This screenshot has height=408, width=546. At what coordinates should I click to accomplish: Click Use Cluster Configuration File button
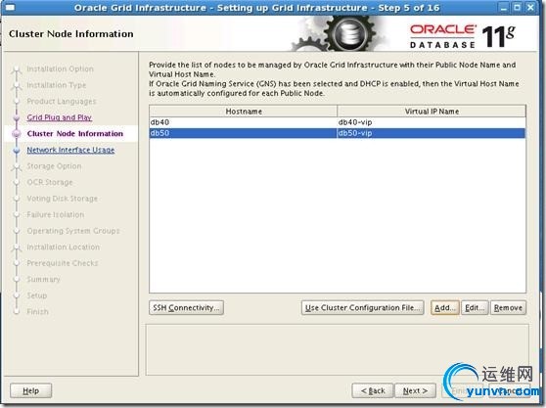[362, 308]
